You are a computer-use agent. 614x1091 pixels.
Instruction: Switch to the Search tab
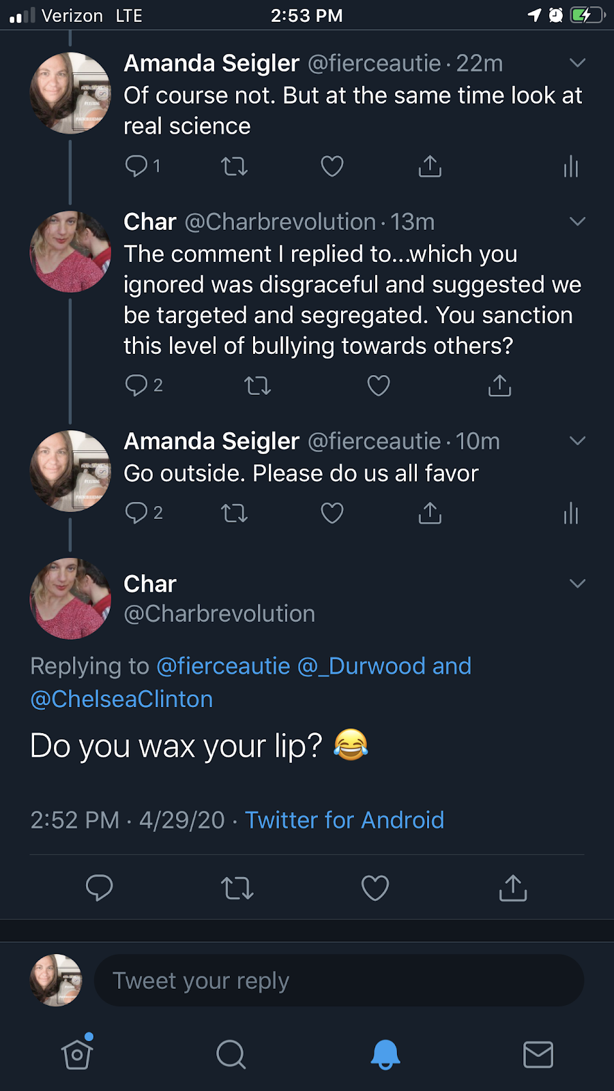coord(231,1054)
